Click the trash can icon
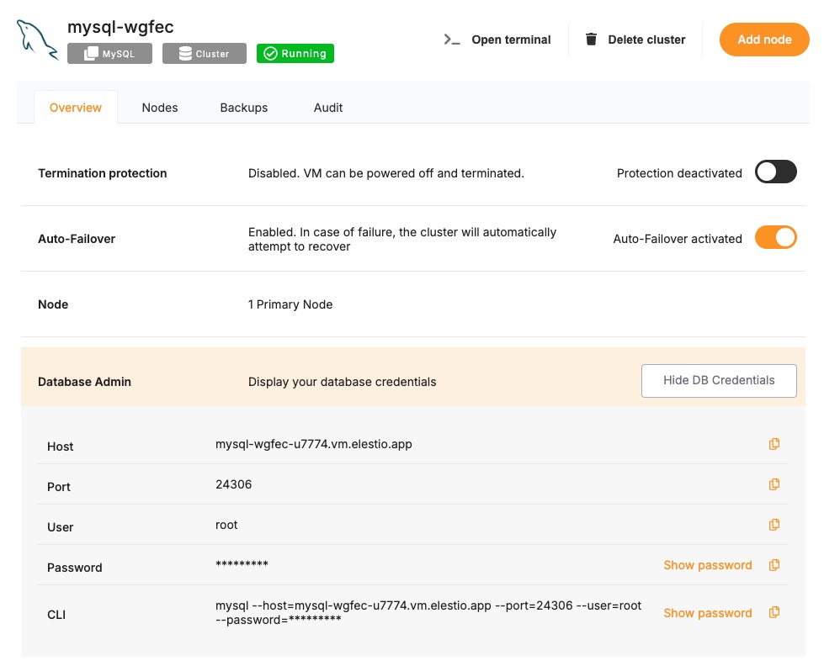Viewport: 824px width, 666px height. click(592, 40)
